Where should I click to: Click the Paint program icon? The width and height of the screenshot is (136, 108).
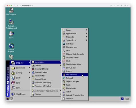click(x=64, y=85)
